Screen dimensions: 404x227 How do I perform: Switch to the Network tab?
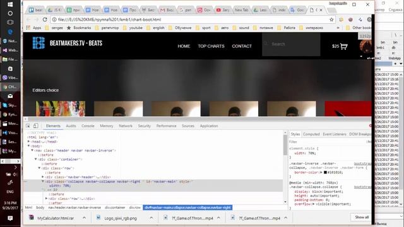(x=126, y=126)
